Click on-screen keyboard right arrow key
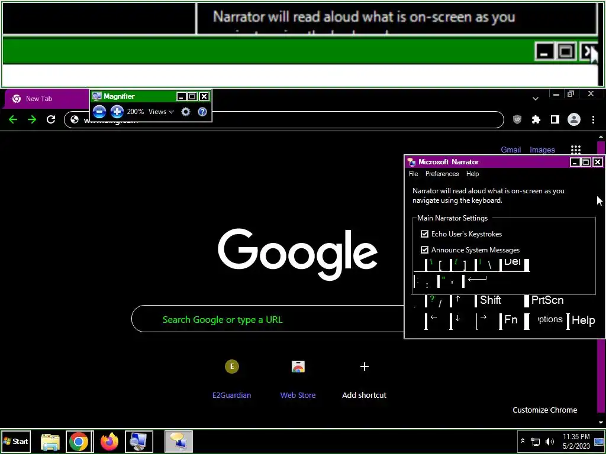The height and width of the screenshot is (454, 606). (x=488, y=320)
